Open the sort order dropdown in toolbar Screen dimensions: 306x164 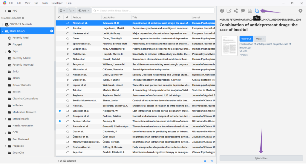tap(71, 10)
